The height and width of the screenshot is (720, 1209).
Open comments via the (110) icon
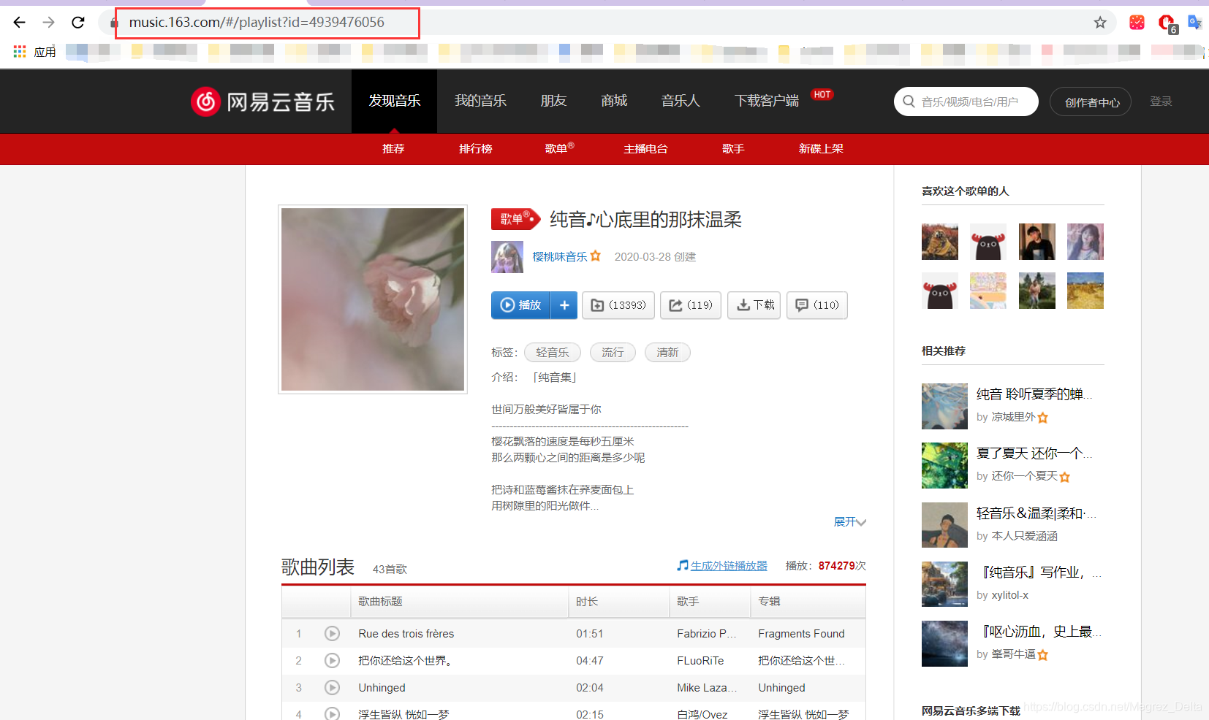click(816, 305)
